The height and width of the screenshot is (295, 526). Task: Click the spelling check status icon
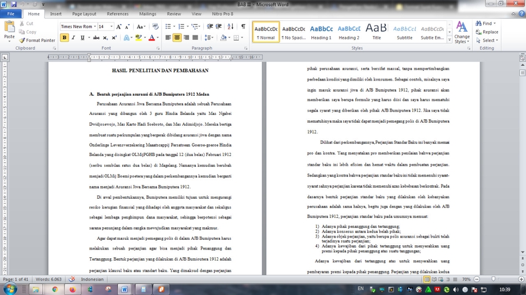click(x=72, y=279)
